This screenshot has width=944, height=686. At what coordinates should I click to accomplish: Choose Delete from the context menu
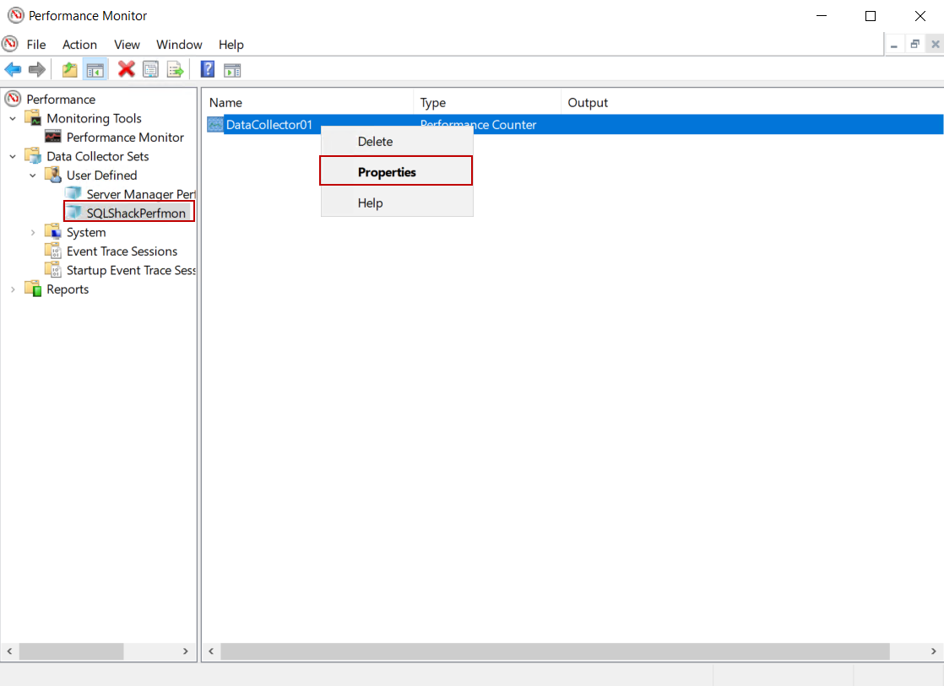(397, 142)
